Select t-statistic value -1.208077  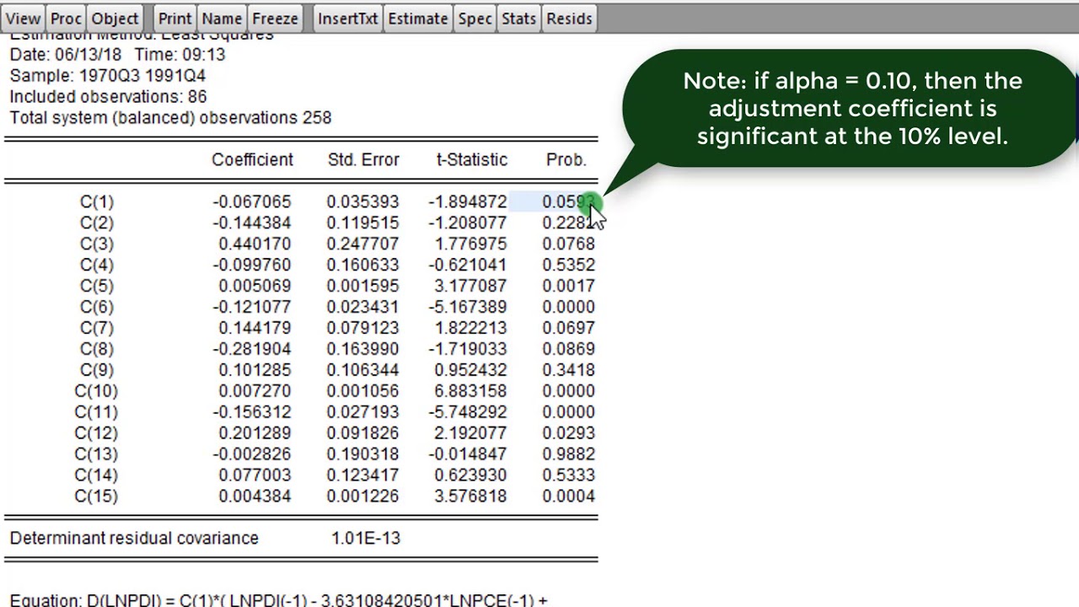(468, 223)
